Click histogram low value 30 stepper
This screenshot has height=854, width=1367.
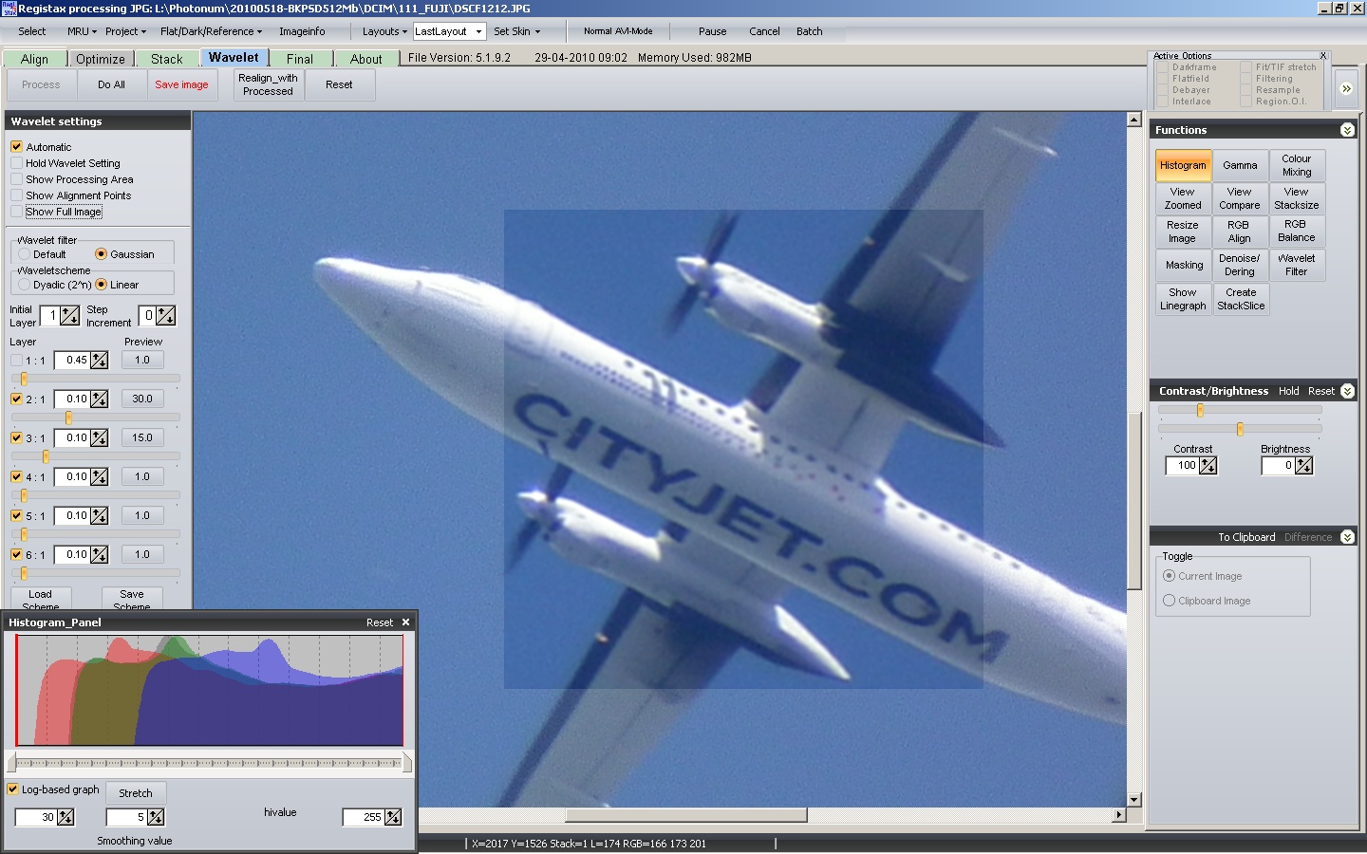(x=66, y=817)
